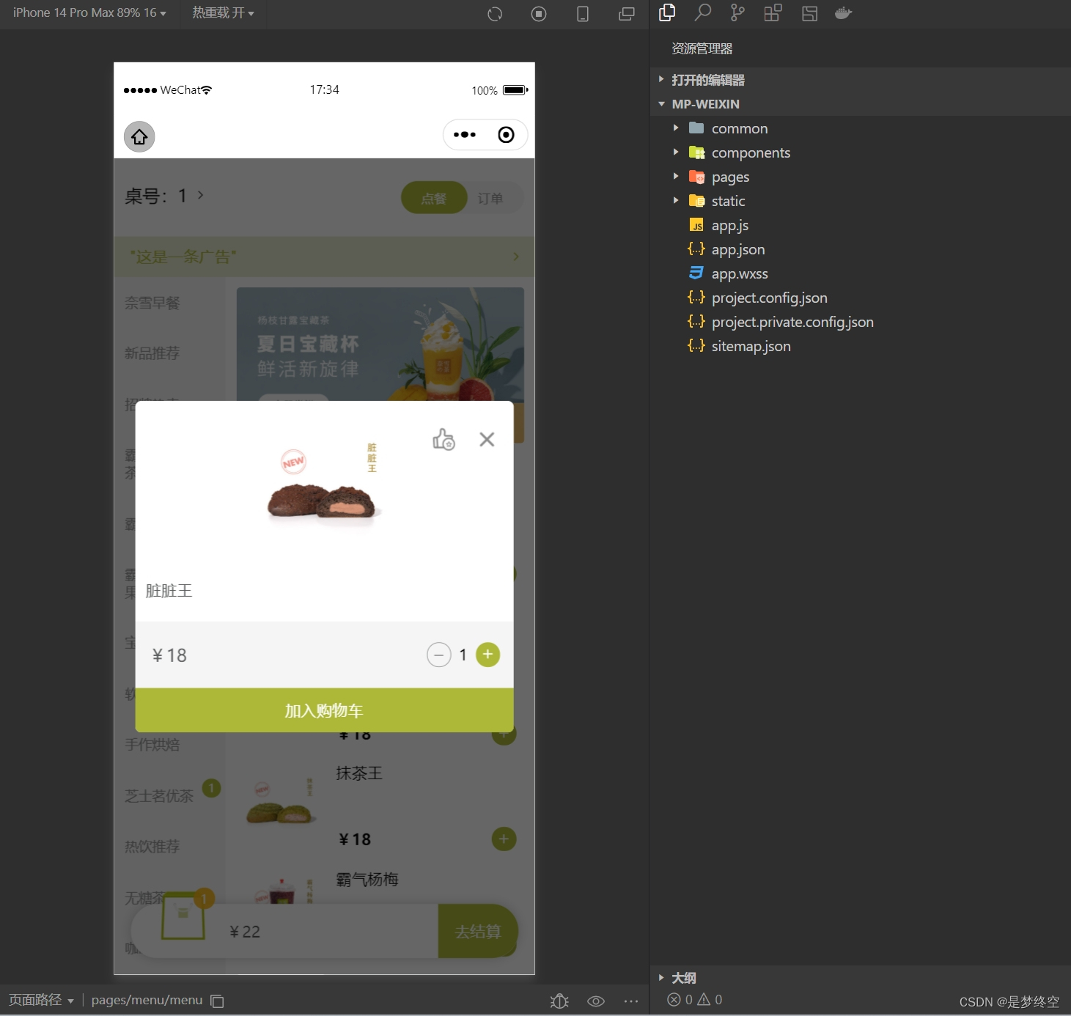Toggle the phone device frame icon
1071x1016 pixels.
(x=583, y=14)
